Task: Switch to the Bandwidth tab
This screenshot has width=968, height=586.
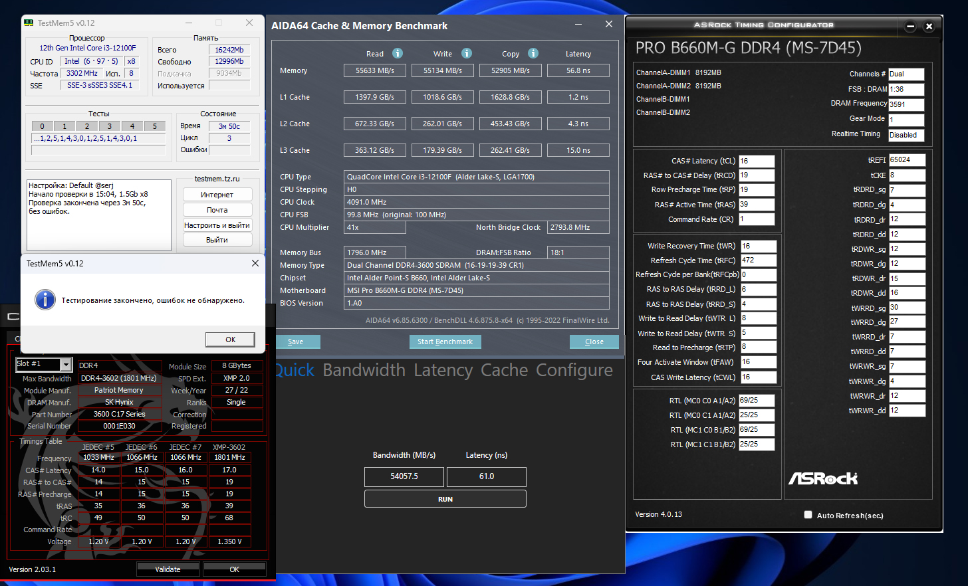Action: click(364, 370)
